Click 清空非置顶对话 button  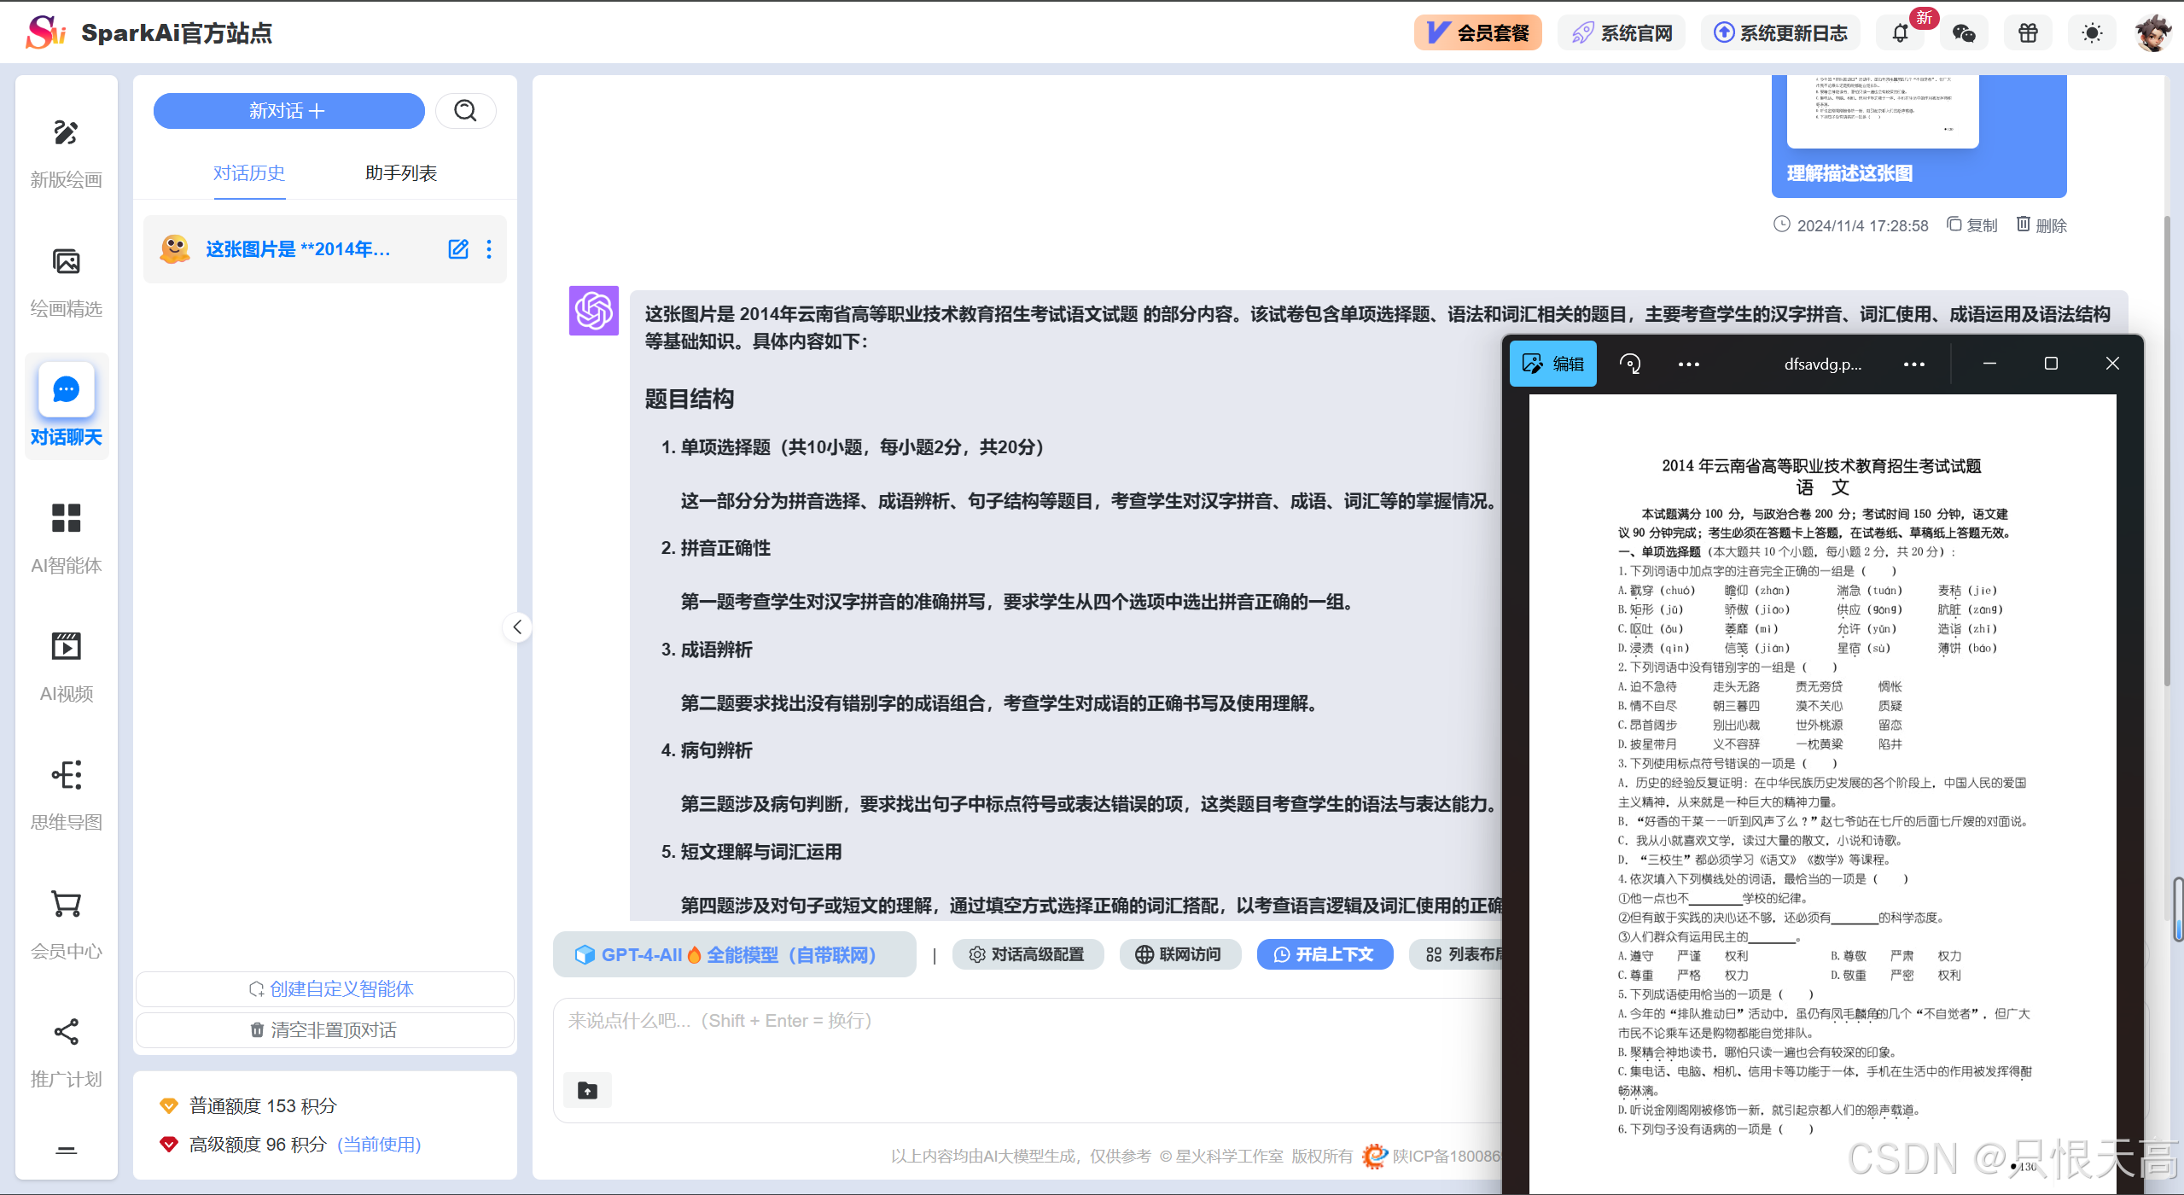click(x=324, y=1030)
